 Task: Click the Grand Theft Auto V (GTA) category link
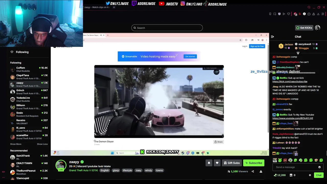[83, 170]
